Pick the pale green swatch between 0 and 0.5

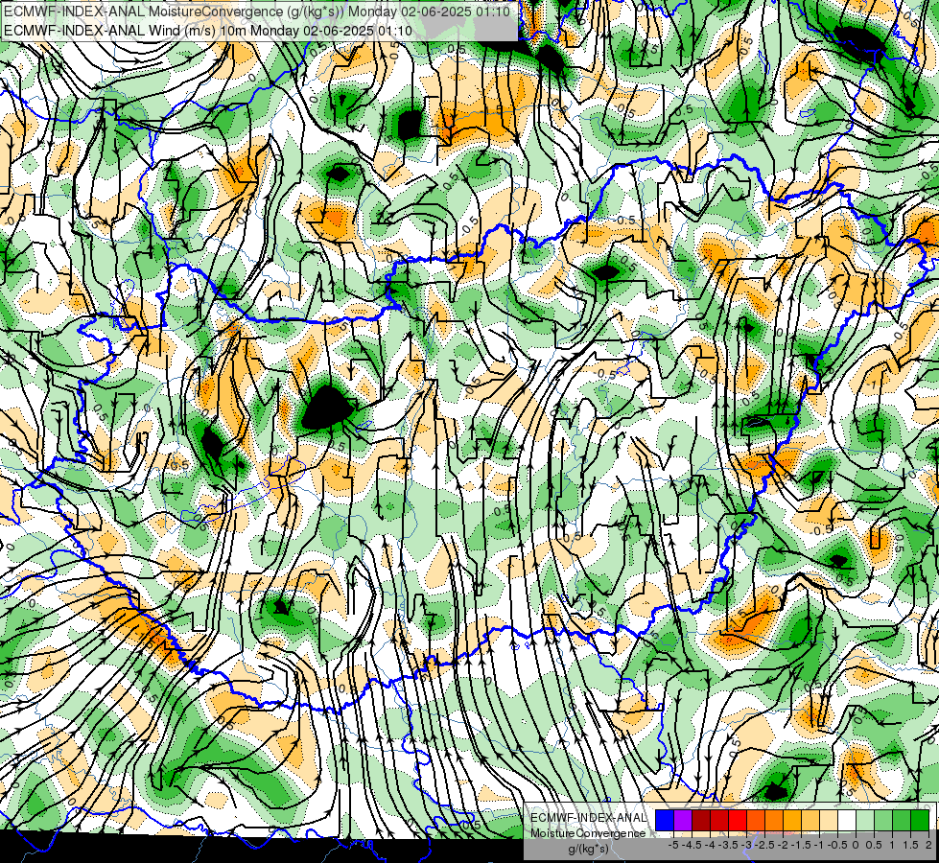[x=865, y=820]
